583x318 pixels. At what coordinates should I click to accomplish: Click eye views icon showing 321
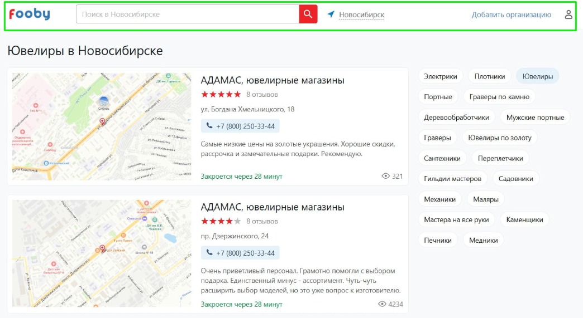[x=385, y=176]
